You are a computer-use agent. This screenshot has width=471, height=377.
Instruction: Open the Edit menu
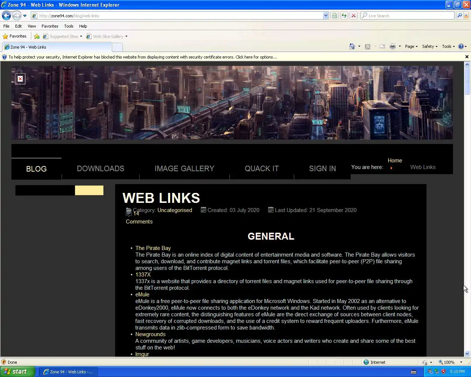(18, 26)
